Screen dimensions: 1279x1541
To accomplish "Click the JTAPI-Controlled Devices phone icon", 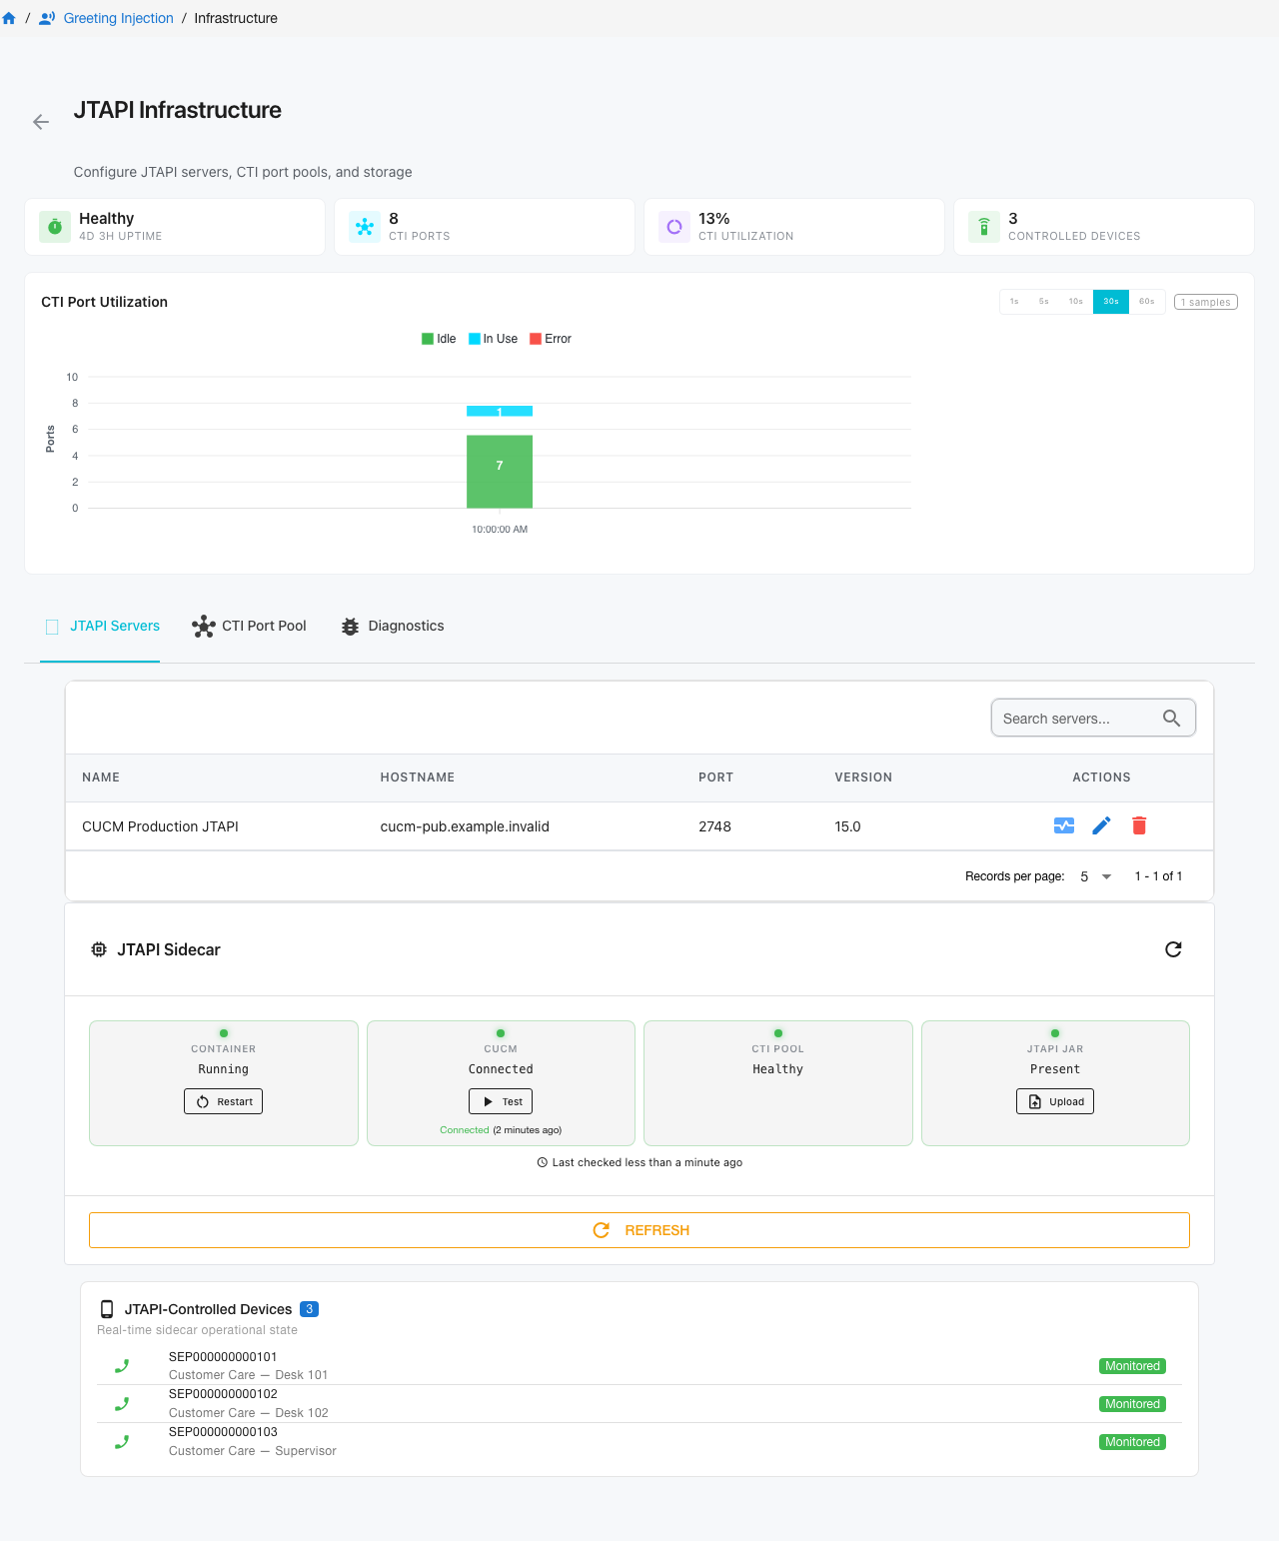I will [107, 1309].
